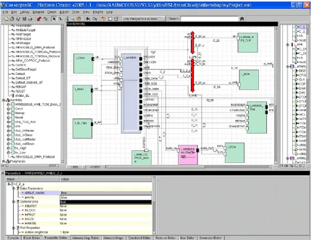
Task: Switch to the Memory Map Table tab
Action: coord(86,238)
